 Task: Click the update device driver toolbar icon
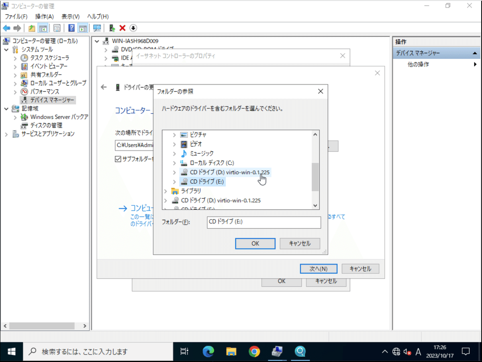pos(112,28)
